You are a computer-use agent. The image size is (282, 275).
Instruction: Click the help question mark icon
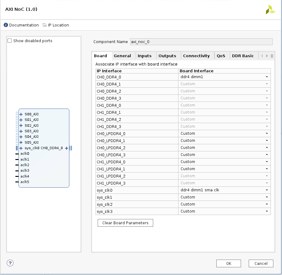pyautogui.click(x=10, y=263)
